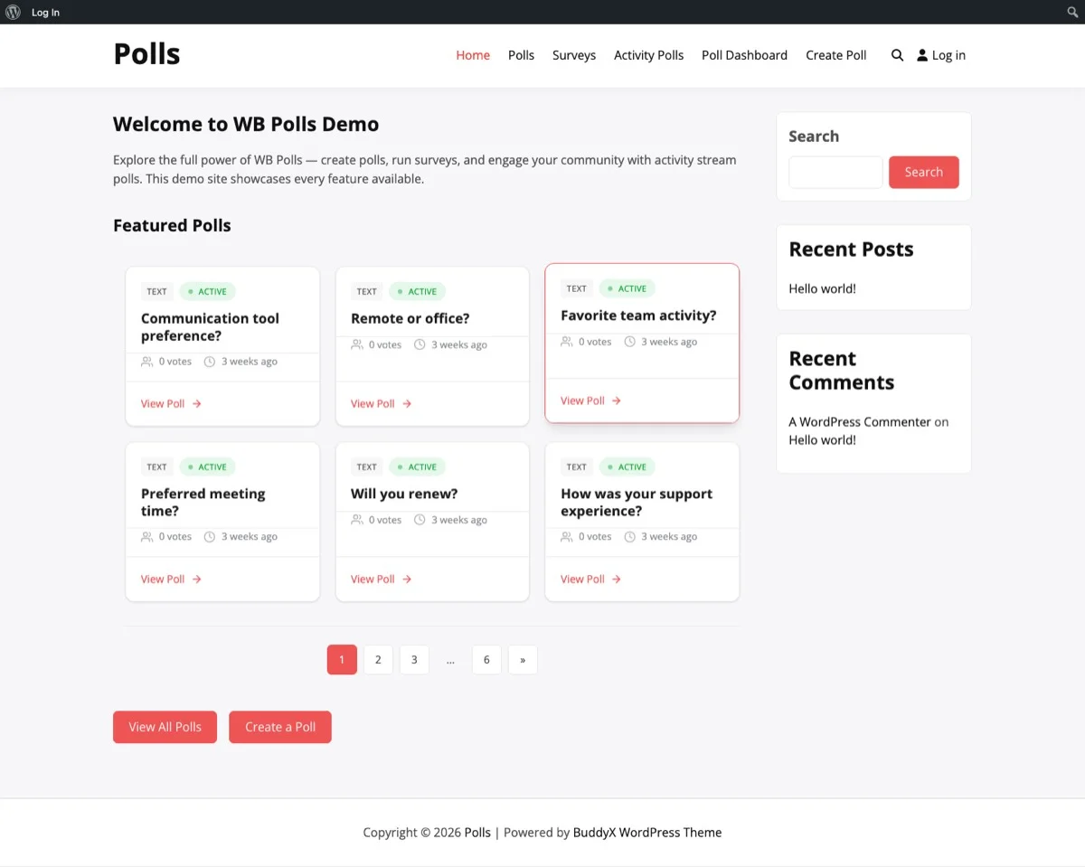Open the Surveys menu item
Image resolution: width=1085 pixels, height=867 pixels.
pyautogui.click(x=573, y=55)
